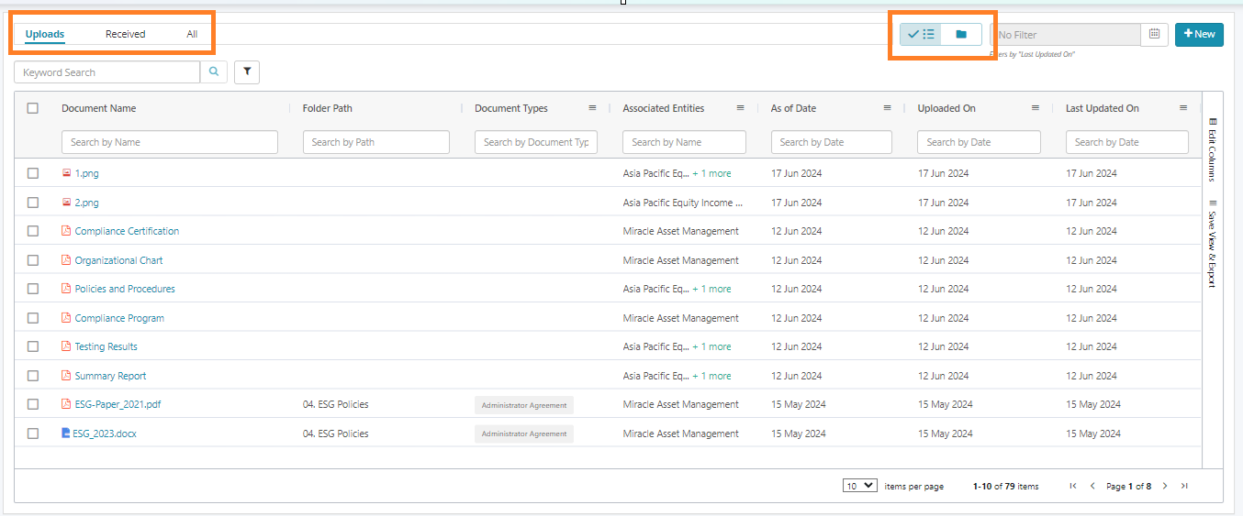Open the filter funnel button
1243x516 pixels.
click(x=247, y=72)
